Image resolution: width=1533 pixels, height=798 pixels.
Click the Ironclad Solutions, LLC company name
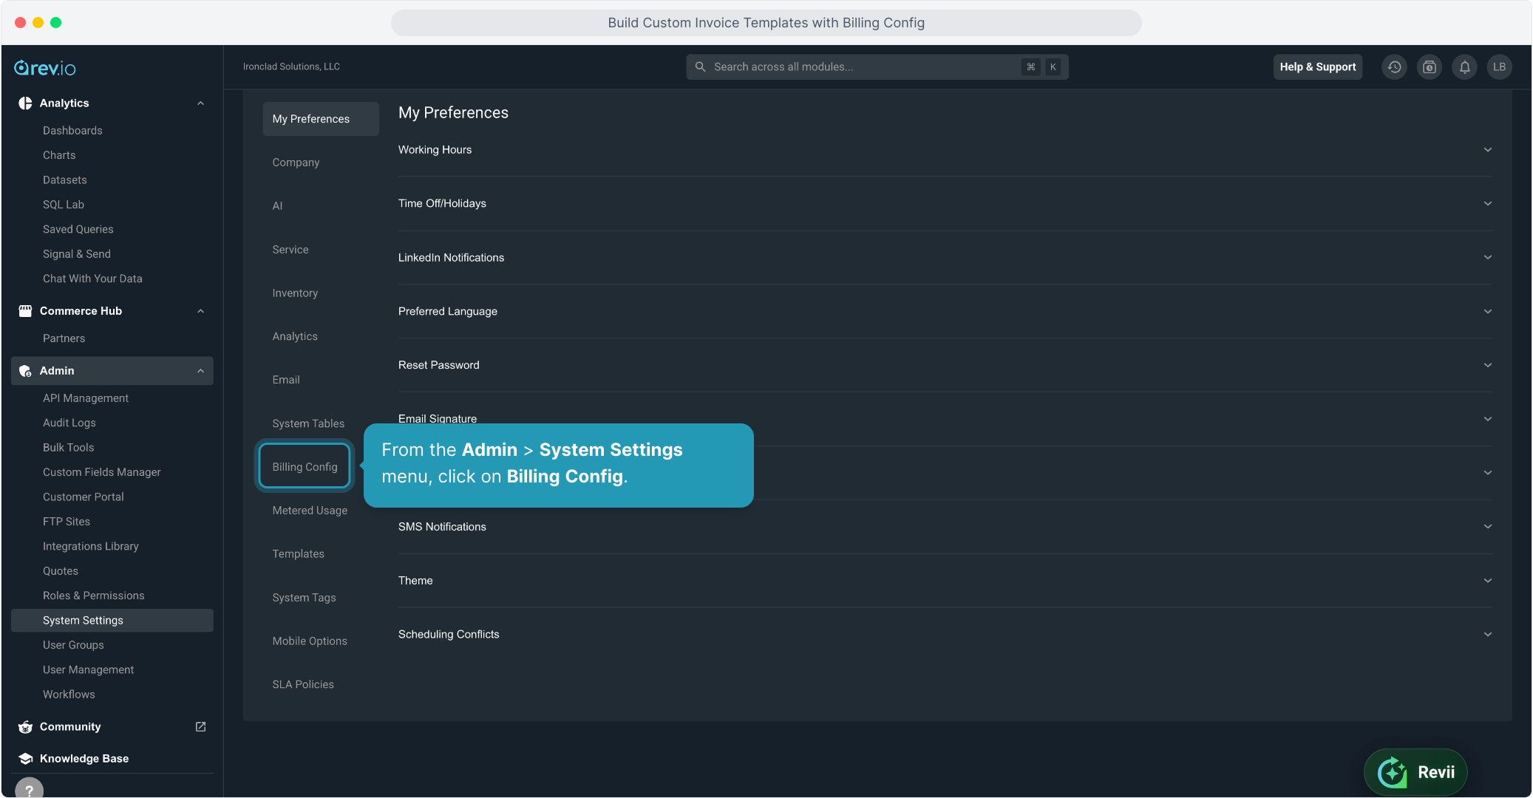[x=291, y=66]
